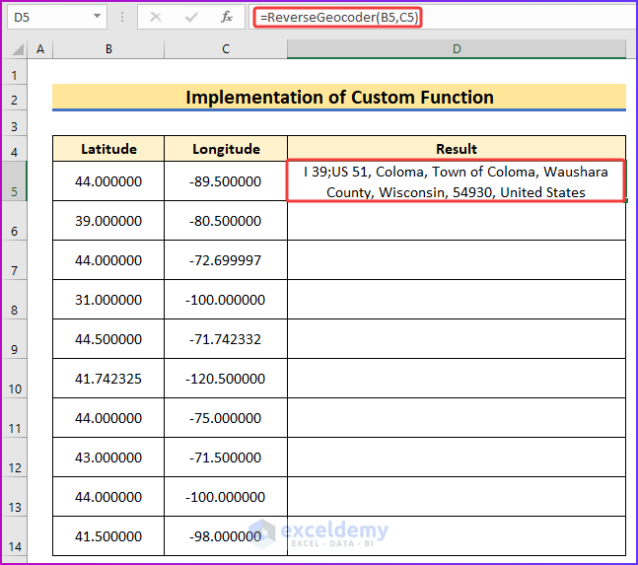Click the title 'Implementation of Custom Function'
The height and width of the screenshot is (565, 638).
(339, 98)
